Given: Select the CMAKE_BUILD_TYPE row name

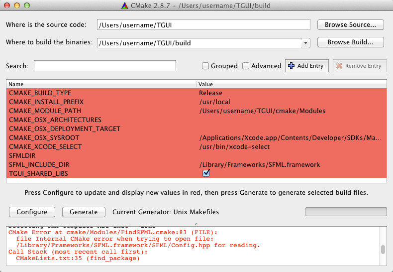Looking at the screenshot, I should [x=40, y=93].
